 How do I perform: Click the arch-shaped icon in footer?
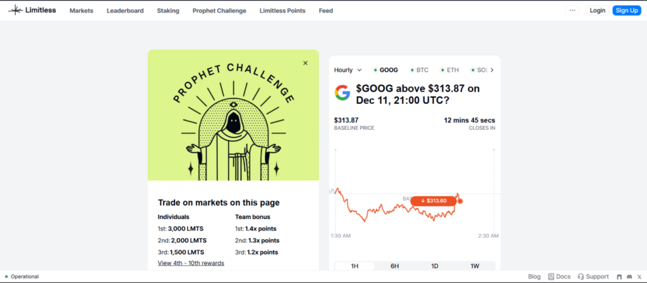click(x=619, y=277)
